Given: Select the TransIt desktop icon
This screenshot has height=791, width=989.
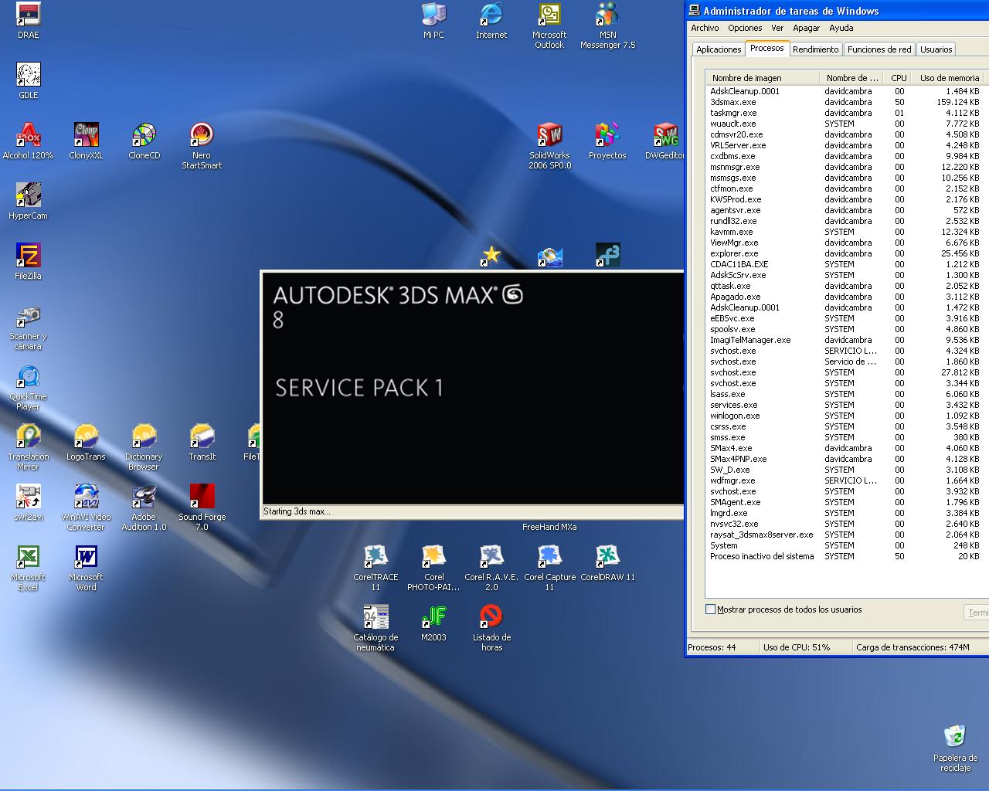Looking at the screenshot, I should pos(202,443).
